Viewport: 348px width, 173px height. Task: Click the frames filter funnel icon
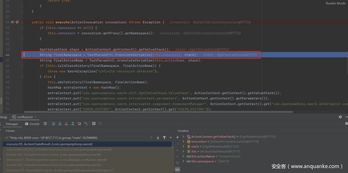(x=164, y=138)
